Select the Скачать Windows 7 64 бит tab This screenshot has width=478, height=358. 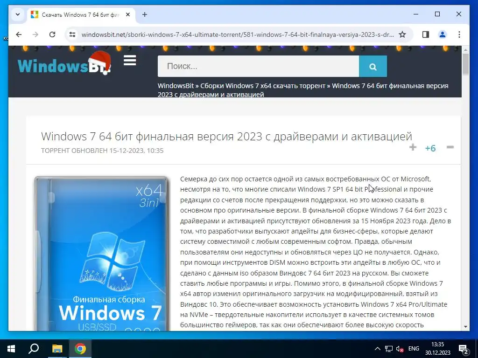81,14
